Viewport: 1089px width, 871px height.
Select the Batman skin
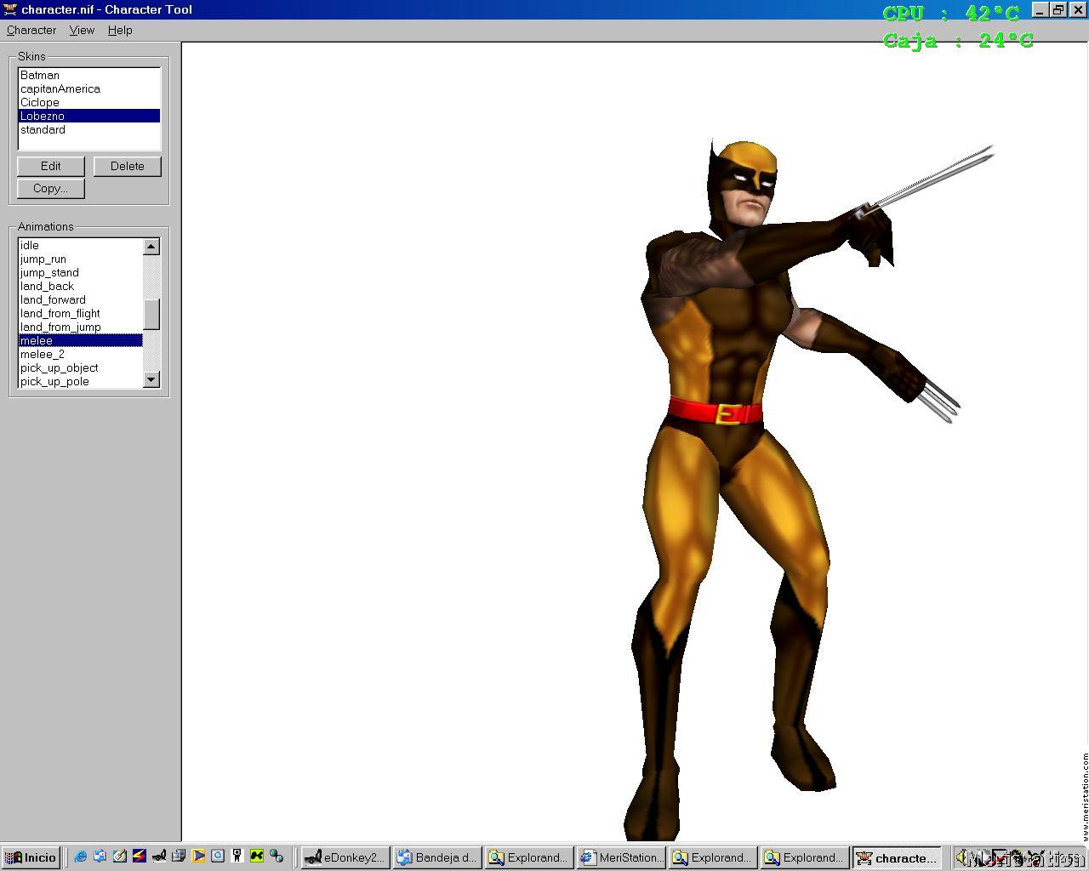[89, 75]
